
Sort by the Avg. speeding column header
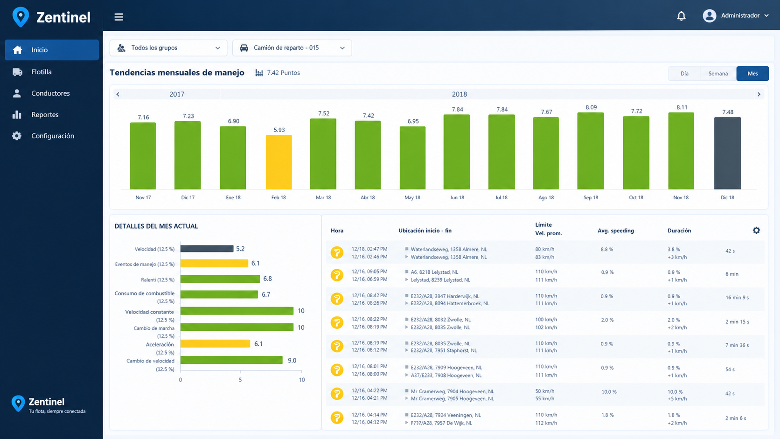click(x=615, y=230)
